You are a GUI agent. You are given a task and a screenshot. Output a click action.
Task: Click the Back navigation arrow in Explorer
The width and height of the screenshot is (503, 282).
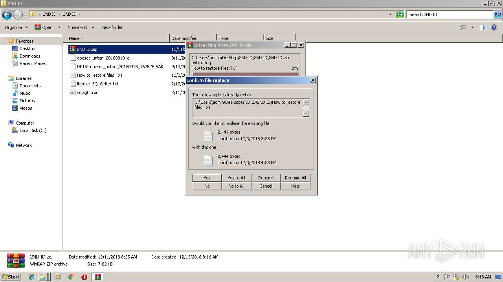(x=7, y=15)
